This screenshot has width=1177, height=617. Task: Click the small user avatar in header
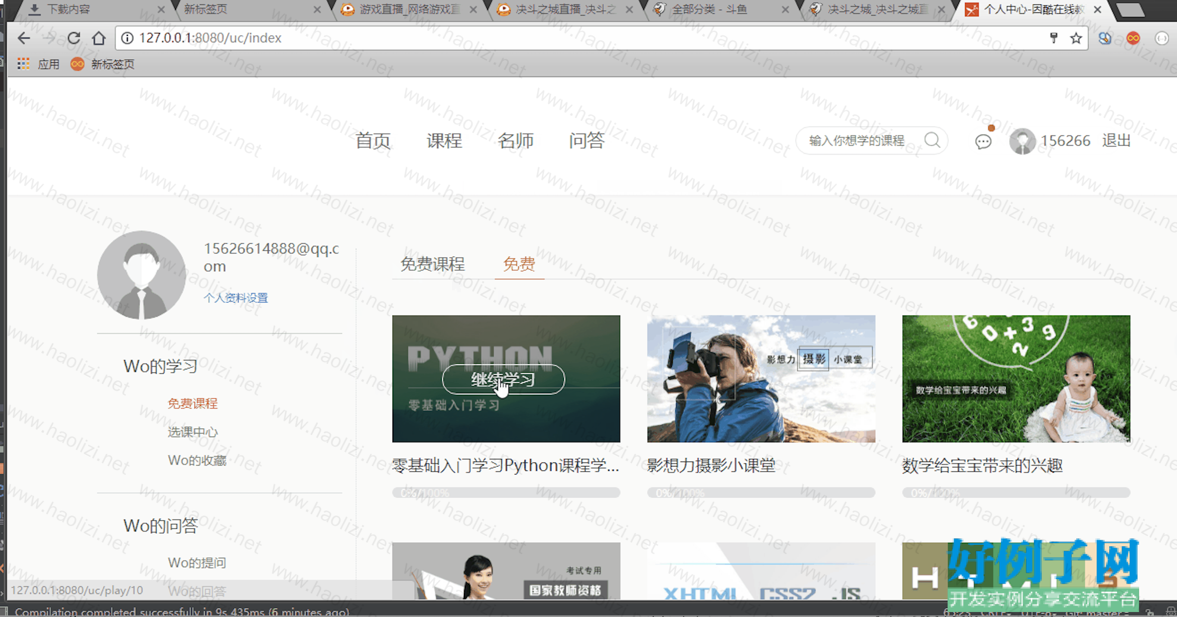(1022, 141)
